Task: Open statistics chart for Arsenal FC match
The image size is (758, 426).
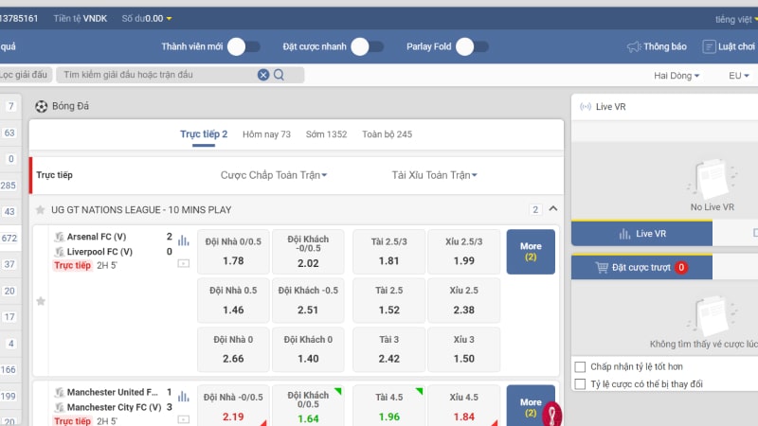Action: click(x=183, y=240)
